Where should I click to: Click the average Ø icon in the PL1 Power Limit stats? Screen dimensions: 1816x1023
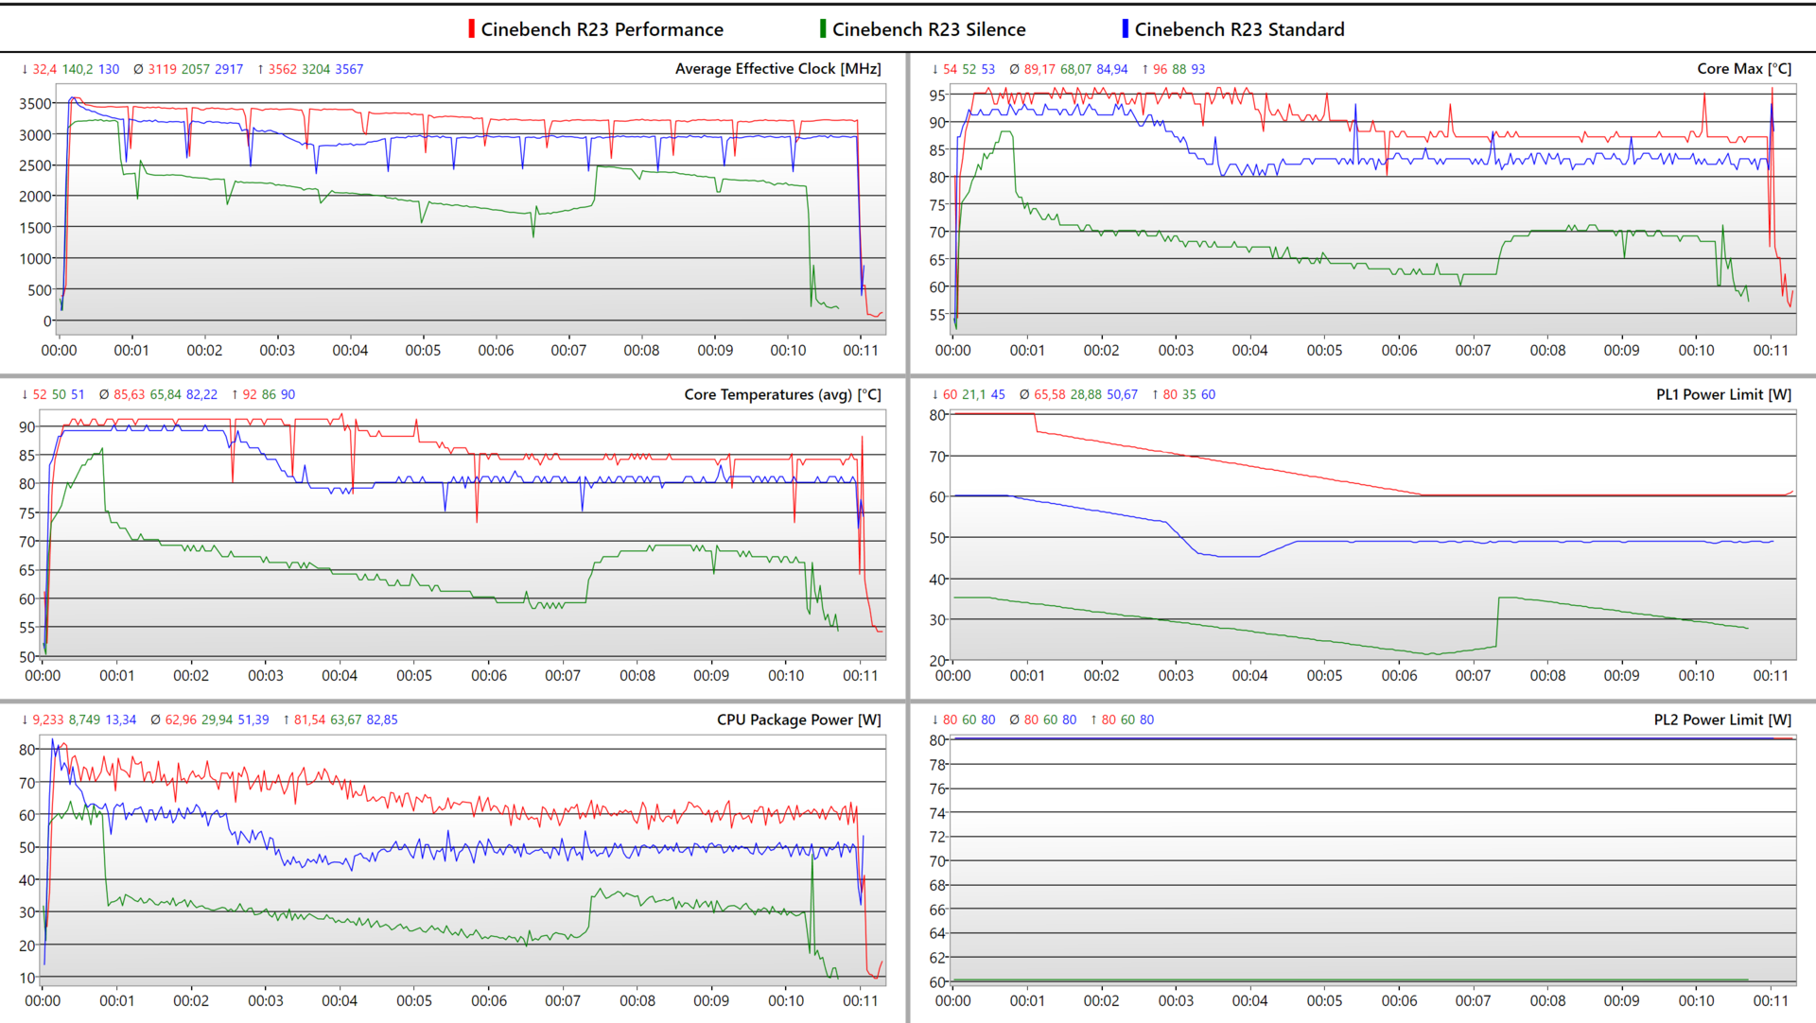[1024, 395]
